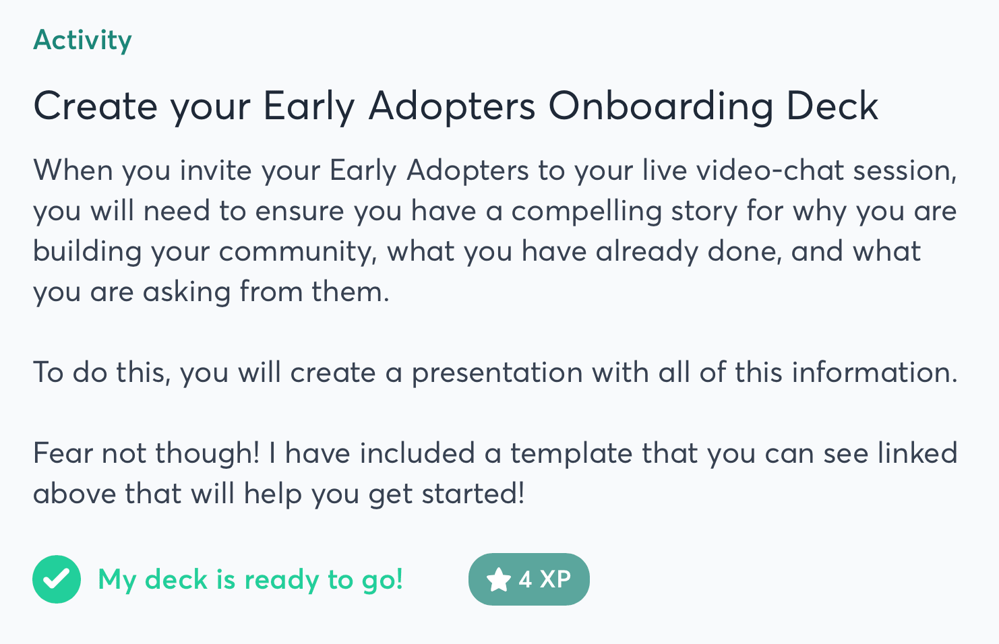999x644 pixels.
Task: Click the line starting "When you invite"
Action: (x=495, y=170)
